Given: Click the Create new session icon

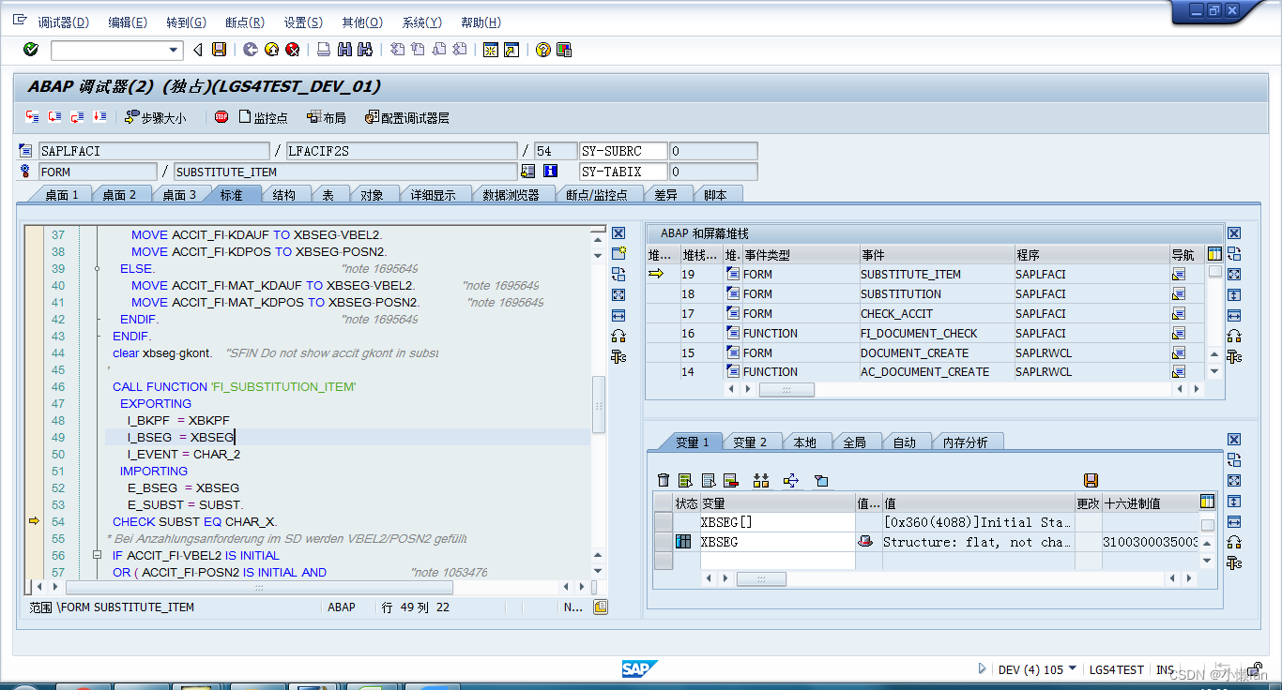Looking at the screenshot, I should click(x=490, y=50).
